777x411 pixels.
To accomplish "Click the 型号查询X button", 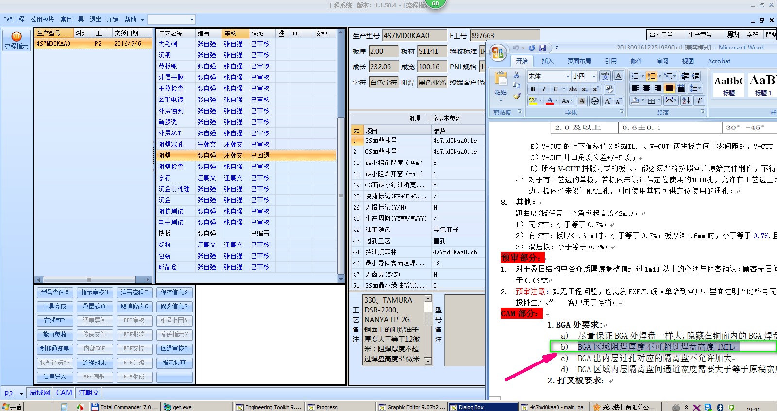I will [55, 293].
